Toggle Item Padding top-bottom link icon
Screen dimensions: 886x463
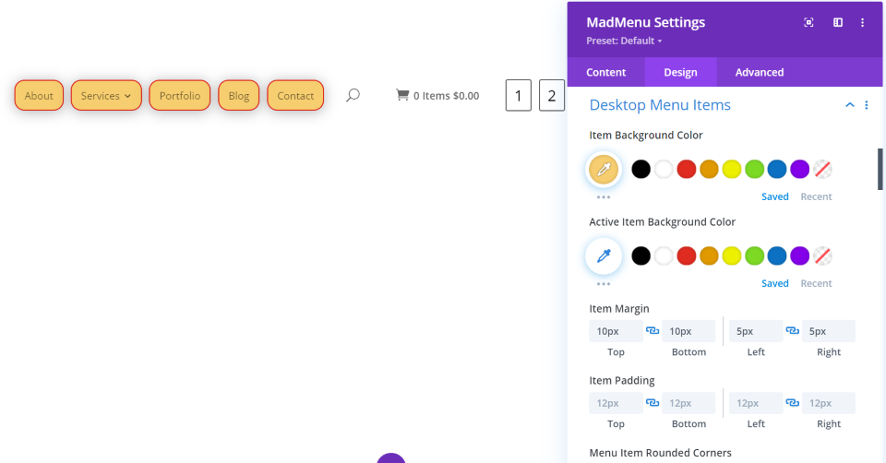[x=653, y=402]
